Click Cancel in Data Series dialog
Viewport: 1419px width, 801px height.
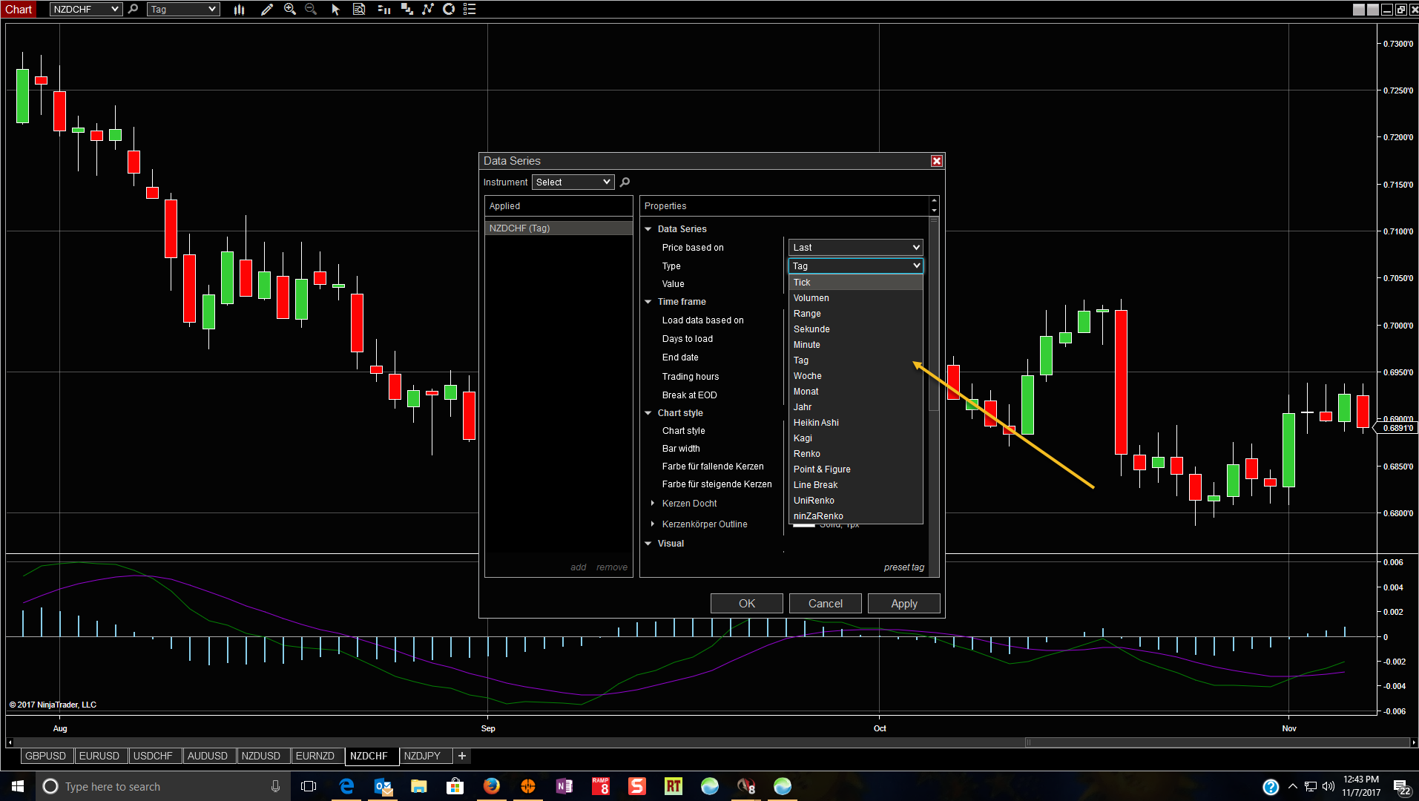(826, 604)
